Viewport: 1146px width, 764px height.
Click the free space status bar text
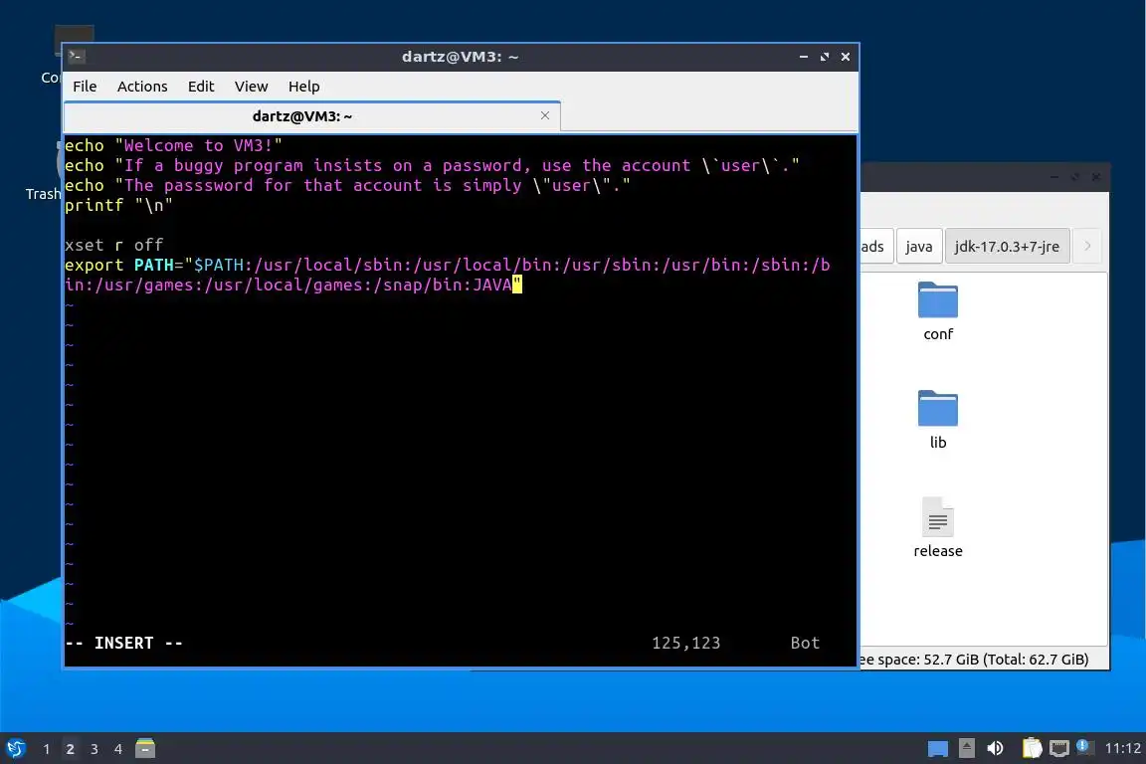974,660
